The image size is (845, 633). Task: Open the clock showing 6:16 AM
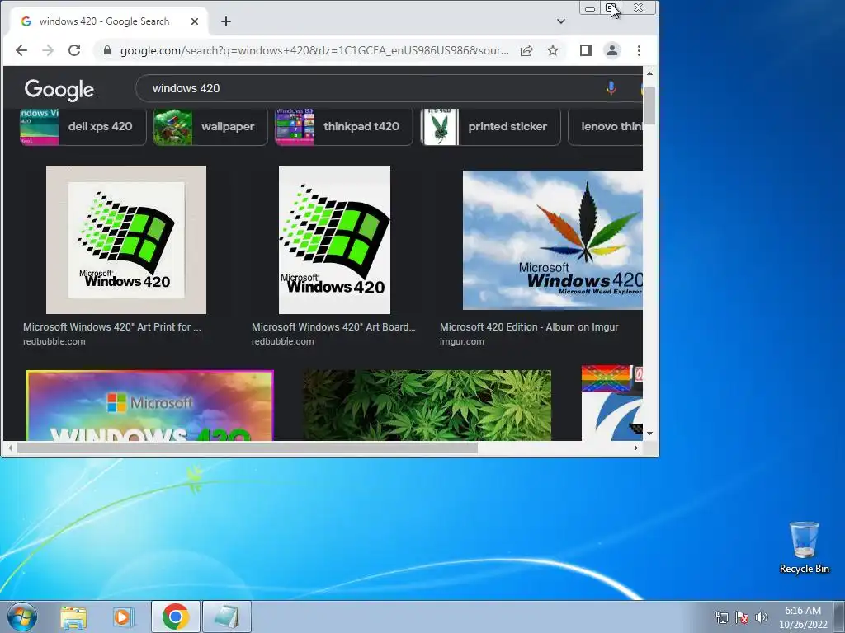(802, 617)
